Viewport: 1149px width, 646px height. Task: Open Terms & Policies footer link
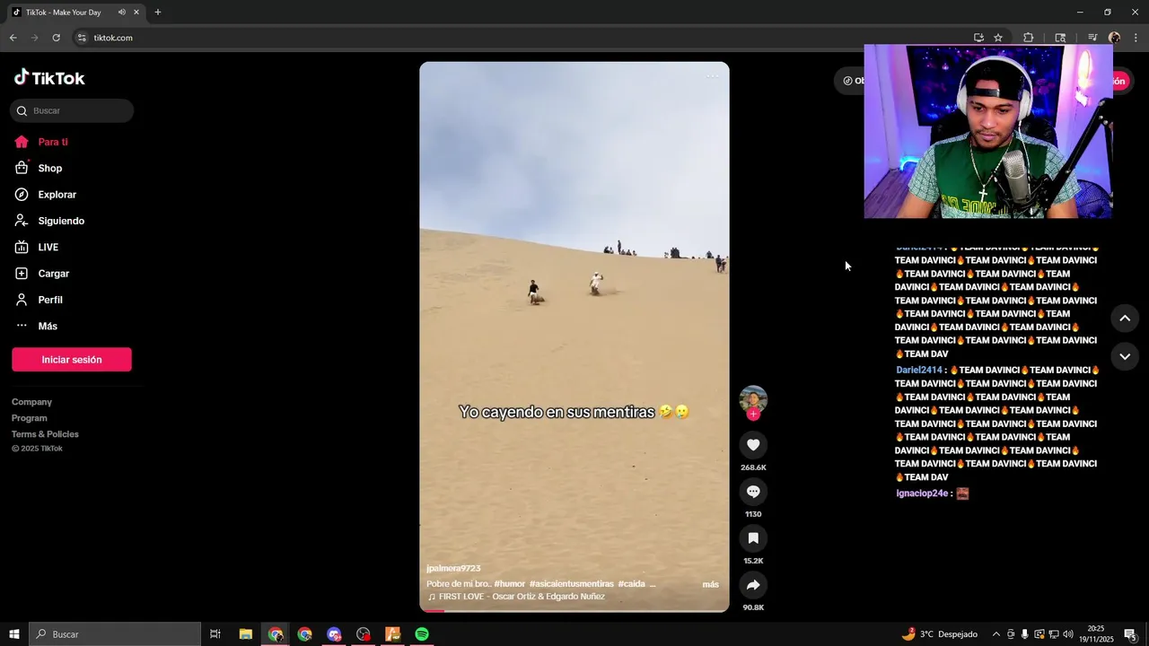(45, 434)
